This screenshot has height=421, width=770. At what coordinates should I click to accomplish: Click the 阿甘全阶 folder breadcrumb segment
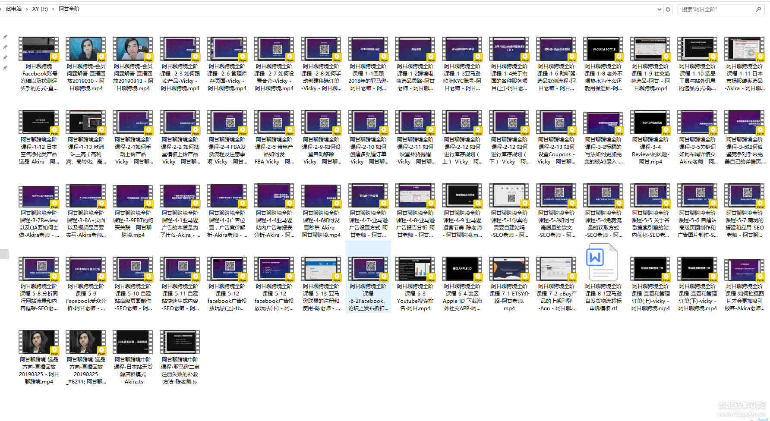(69, 9)
